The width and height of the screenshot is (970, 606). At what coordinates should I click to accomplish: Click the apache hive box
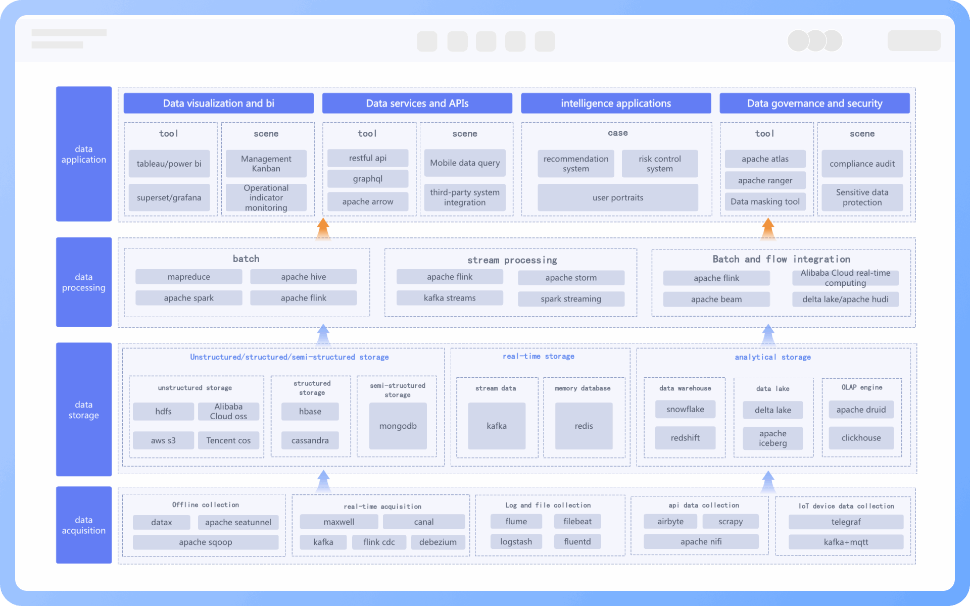[304, 277]
